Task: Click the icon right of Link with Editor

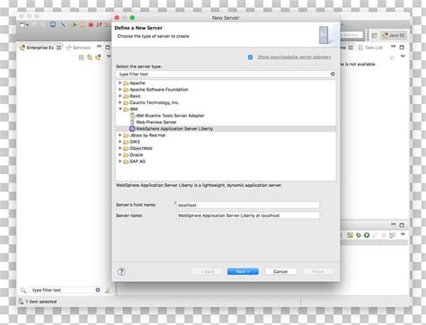Action: [x=98, y=57]
